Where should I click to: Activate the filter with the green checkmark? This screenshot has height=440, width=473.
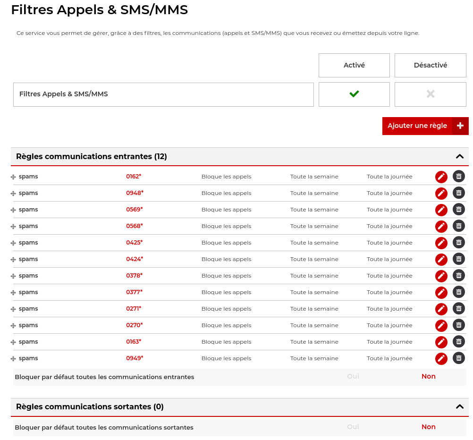[354, 94]
